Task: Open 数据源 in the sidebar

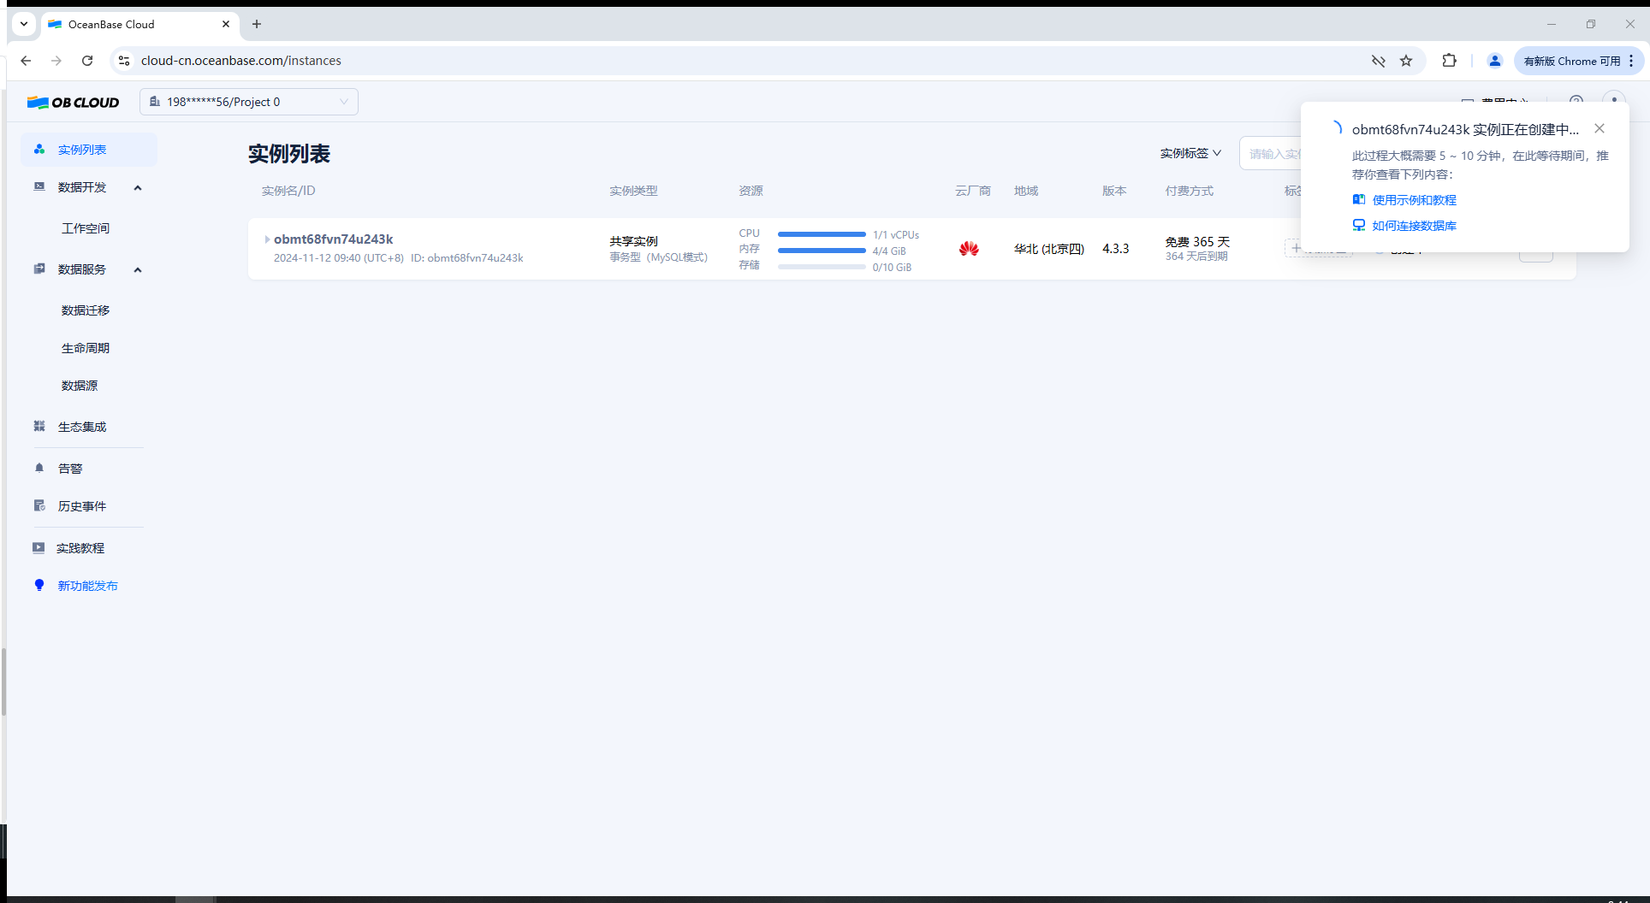Action: coord(80,386)
